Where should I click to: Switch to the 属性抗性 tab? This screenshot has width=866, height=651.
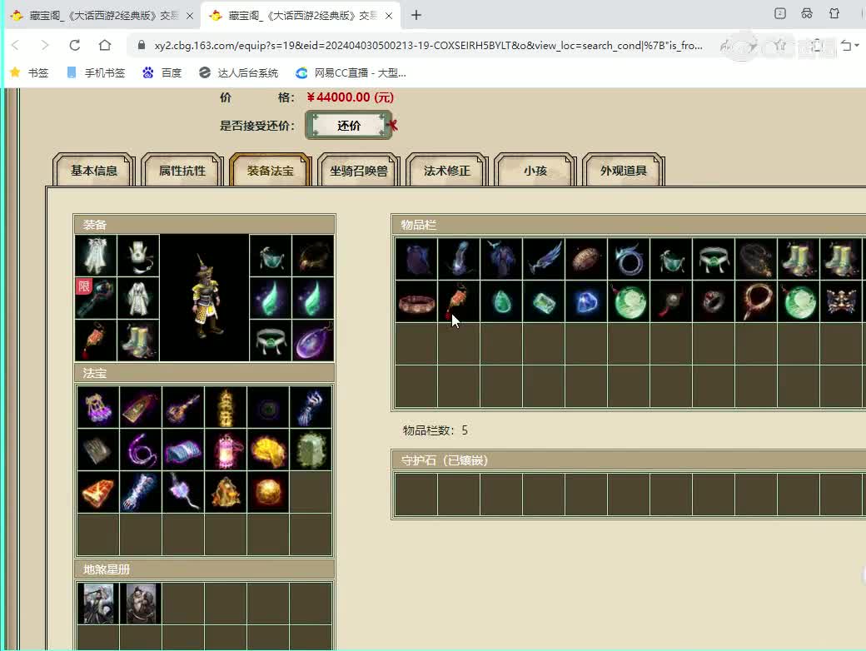tap(182, 171)
